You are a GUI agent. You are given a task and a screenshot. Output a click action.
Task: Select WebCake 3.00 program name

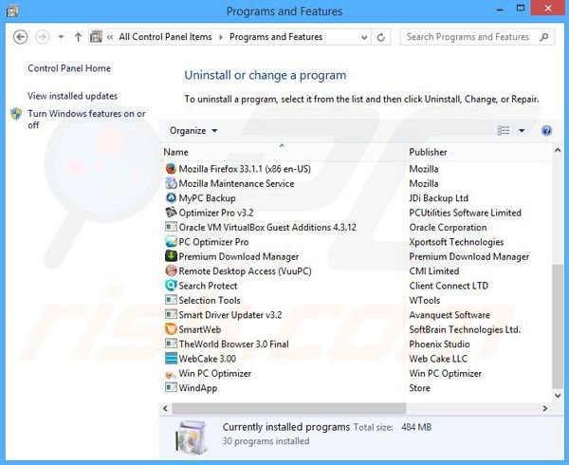tap(207, 359)
